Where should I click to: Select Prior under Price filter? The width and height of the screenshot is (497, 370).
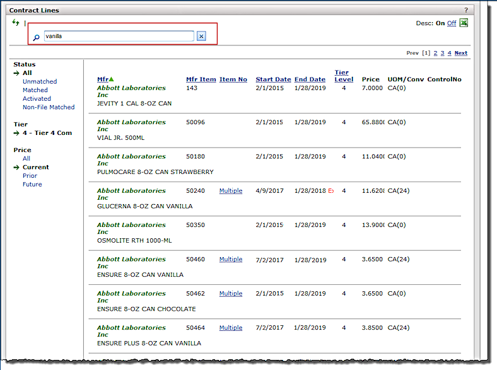[30, 176]
